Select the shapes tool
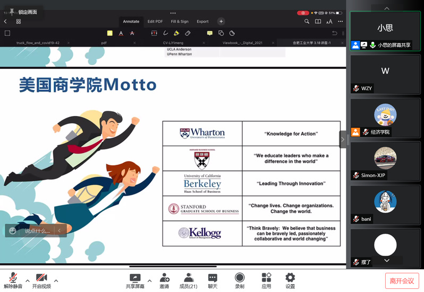Viewport: 424px width, 292px height. click(x=221, y=33)
